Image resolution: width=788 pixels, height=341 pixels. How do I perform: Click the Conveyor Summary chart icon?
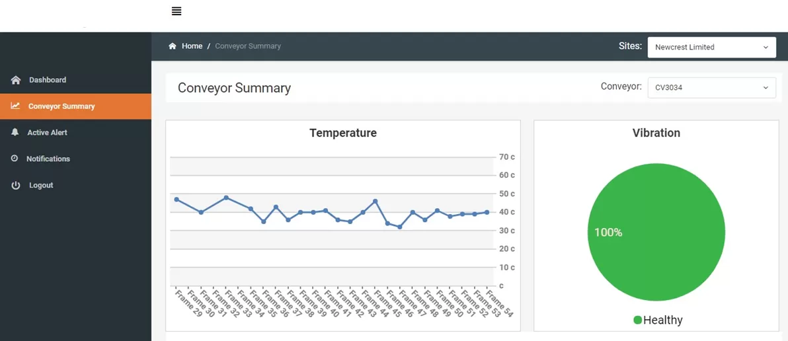15,106
